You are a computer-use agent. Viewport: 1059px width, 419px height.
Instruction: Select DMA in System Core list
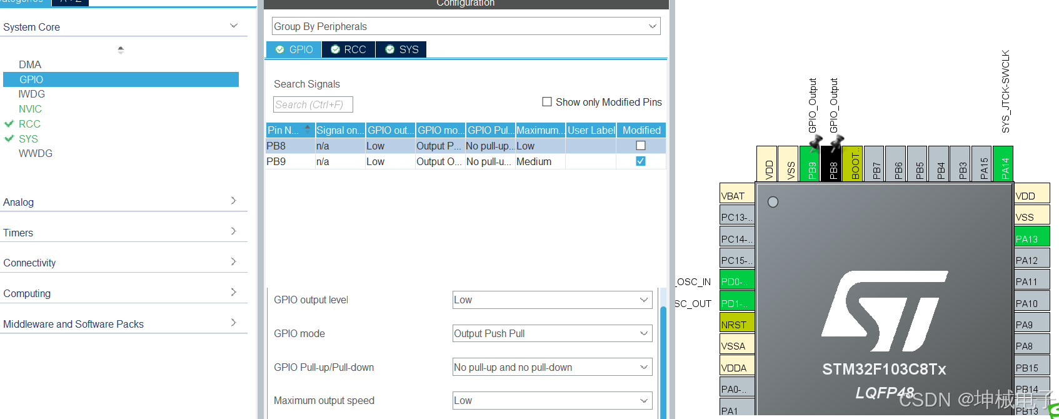click(30, 64)
